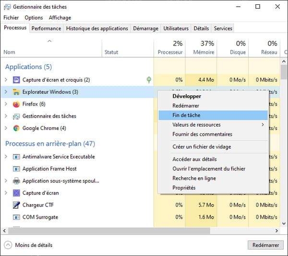Click the 1.6 Mo memory value
The image size is (288, 256).
[x=206, y=217]
